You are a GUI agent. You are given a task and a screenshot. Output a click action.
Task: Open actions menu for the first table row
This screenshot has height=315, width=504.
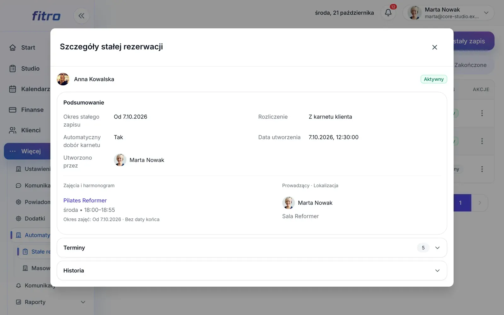click(x=482, y=113)
